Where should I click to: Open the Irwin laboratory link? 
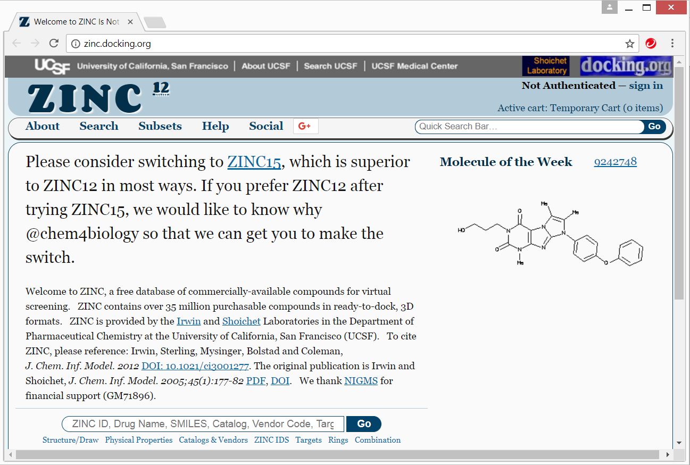pos(189,321)
